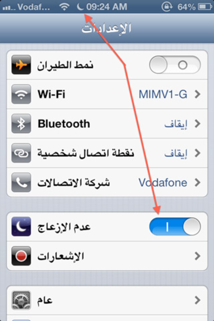Tap the MIMV1-G network name
The width and height of the screenshot is (214, 321).
[163, 94]
